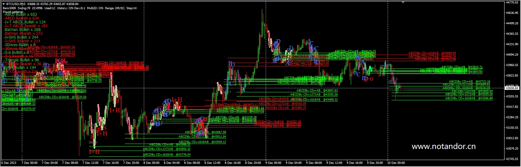521x167 pixels.
Task: Click price axis label 44770.50
Action: click(512, 2)
